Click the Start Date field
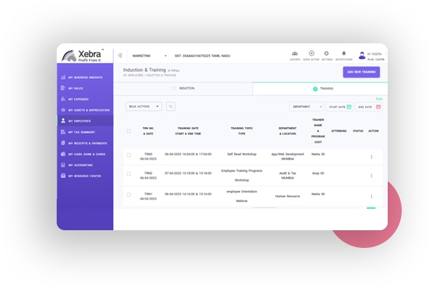The width and height of the screenshot is (431, 287). tap(339, 107)
